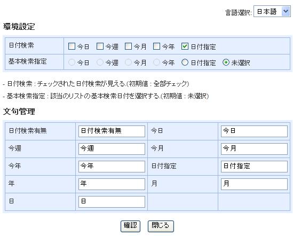This screenshot has height=236, width=293.
Task: Select the 日付指定 radio button
Action: [185, 62]
